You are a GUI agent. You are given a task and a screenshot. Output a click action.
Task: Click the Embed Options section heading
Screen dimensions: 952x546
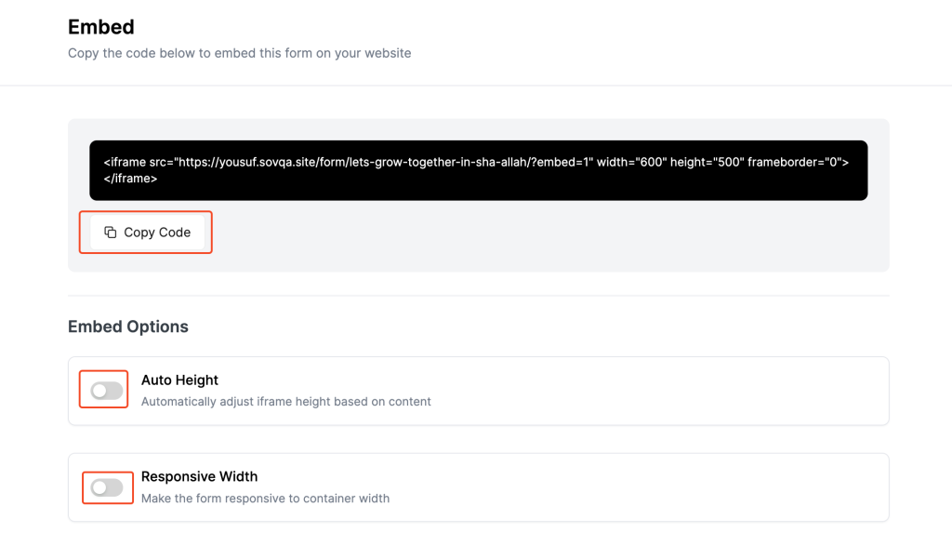coord(128,326)
